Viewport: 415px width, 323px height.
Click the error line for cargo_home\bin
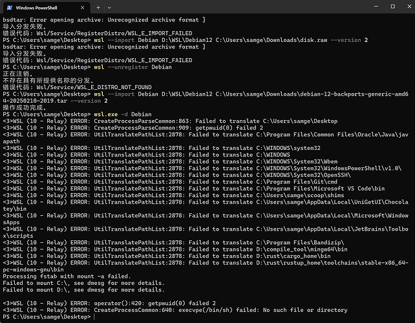(x=167, y=256)
